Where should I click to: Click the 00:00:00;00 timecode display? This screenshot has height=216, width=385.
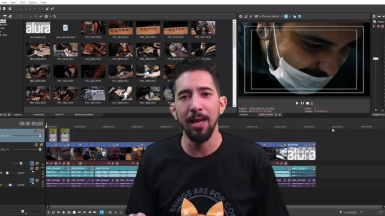pos(31,124)
